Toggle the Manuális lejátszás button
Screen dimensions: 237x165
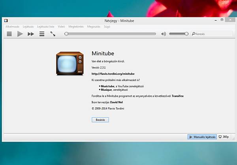202,137
